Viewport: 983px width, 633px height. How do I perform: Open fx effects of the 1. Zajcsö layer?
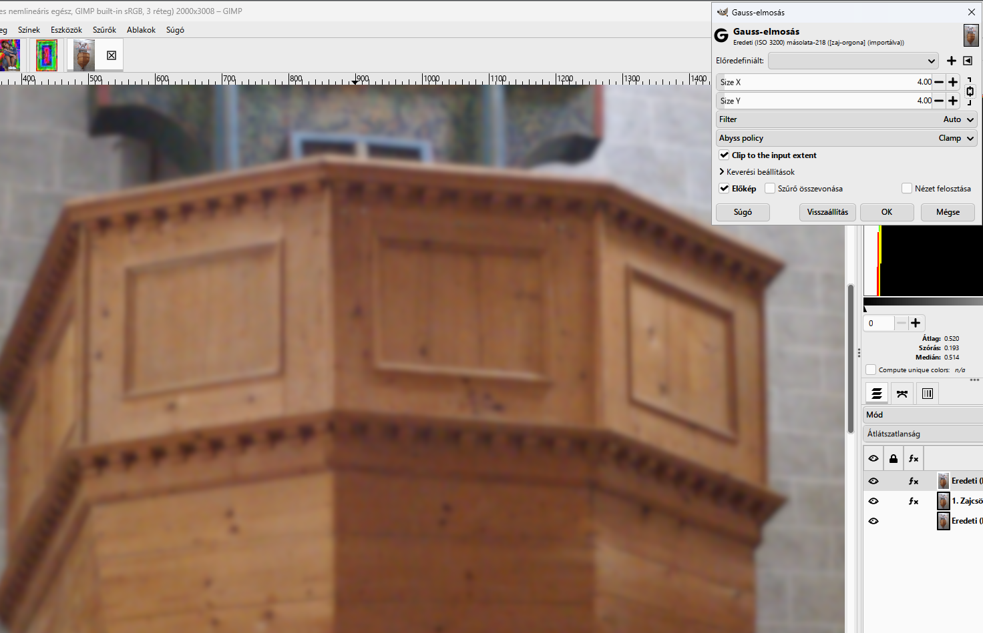[x=914, y=501]
